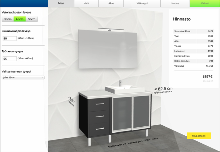Select the 40cm drawer width option
The width and height of the screenshot is (220, 152).
click(x=20, y=19)
